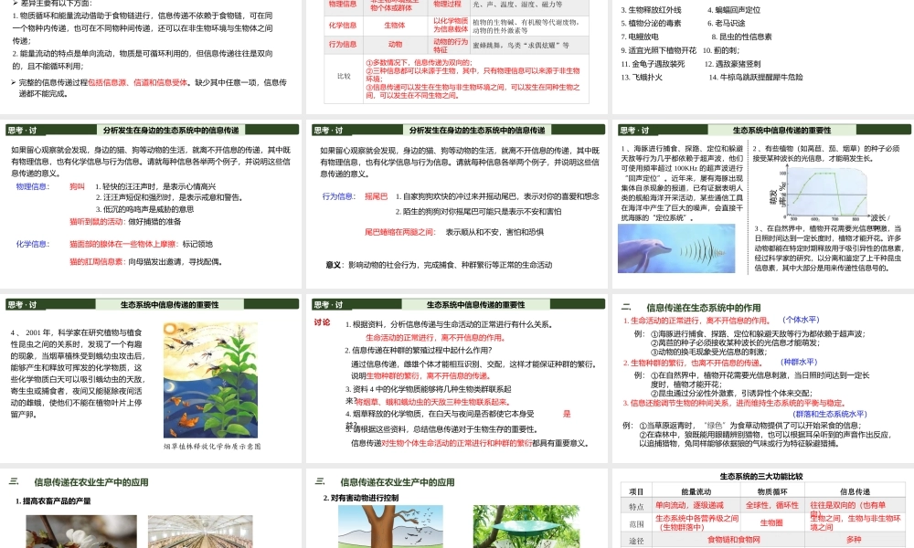This screenshot has width=914, height=548.
Task: Click the table row label 范围
Action: (636, 523)
